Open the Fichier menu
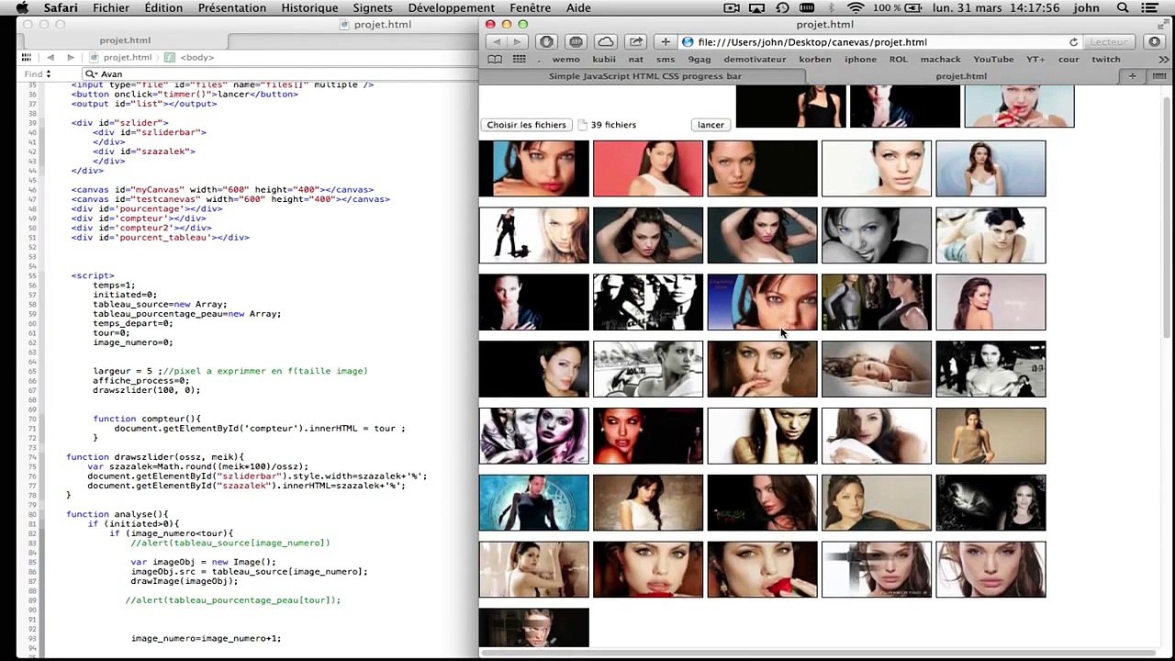Viewport: 1175px width, 661px height. click(111, 7)
